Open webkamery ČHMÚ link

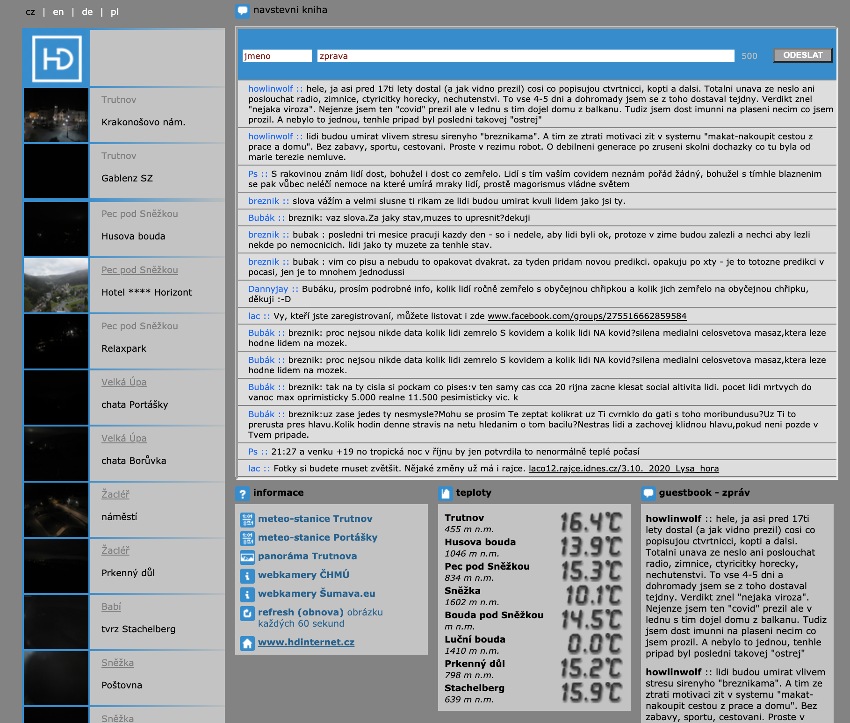303,575
